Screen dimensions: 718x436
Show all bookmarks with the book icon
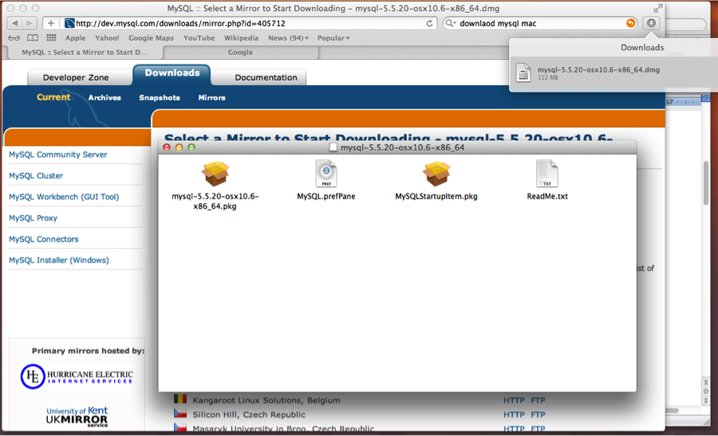(33, 37)
